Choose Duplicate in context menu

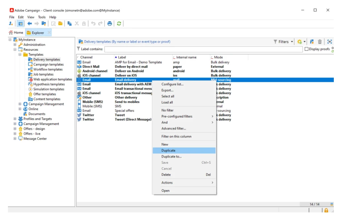[184, 150]
